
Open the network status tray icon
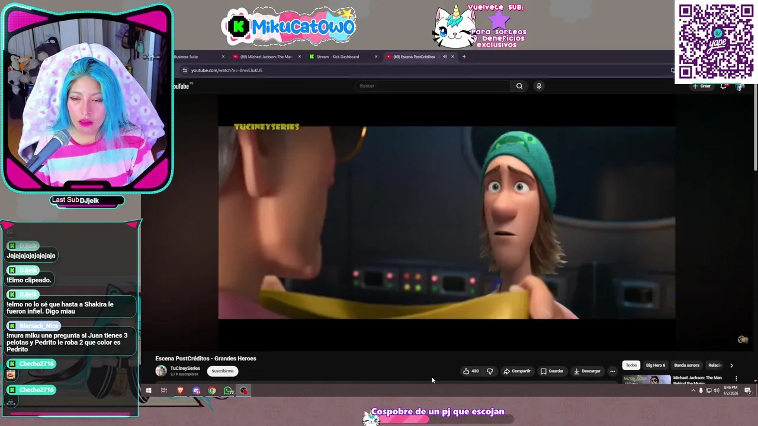point(709,390)
